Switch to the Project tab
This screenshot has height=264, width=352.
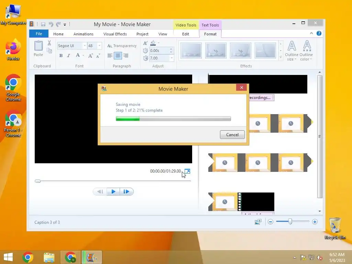(142, 34)
